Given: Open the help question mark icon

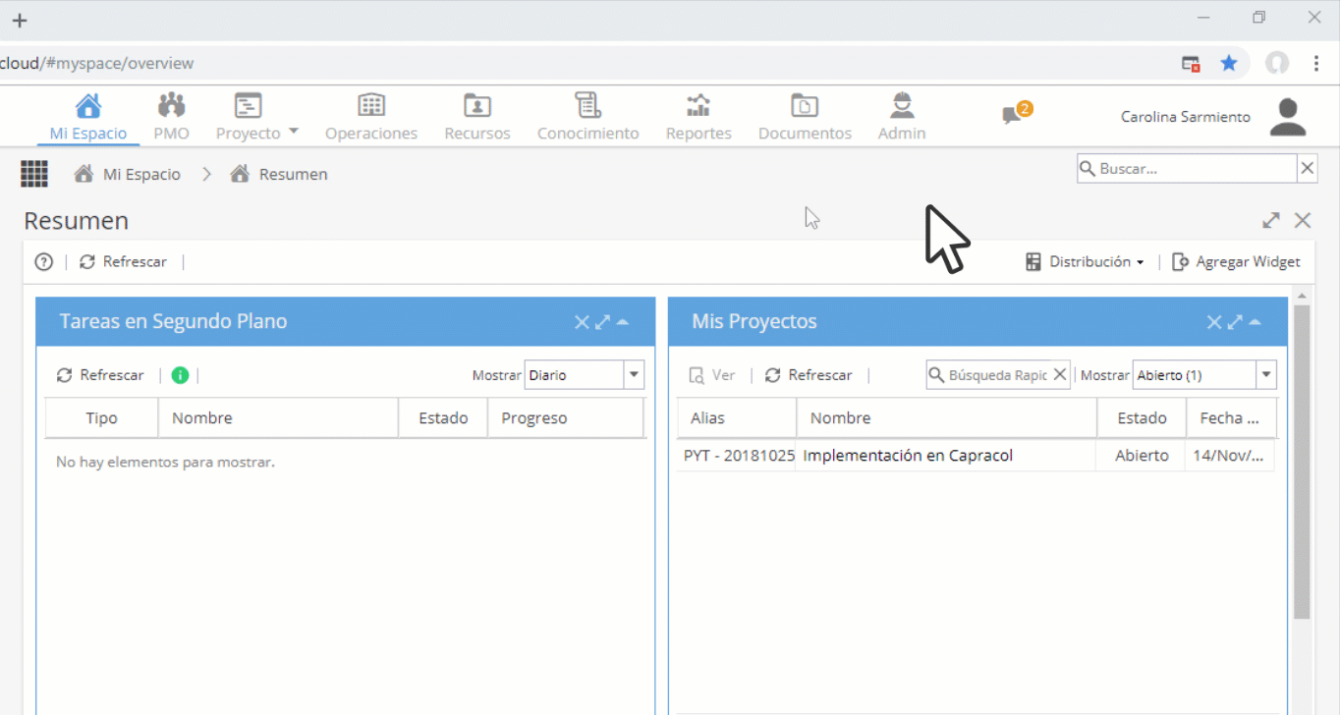Looking at the screenshot, I should coord(43,262).
